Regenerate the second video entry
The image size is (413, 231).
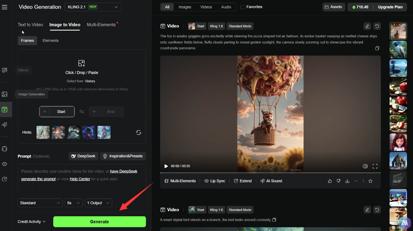[377, 210]
